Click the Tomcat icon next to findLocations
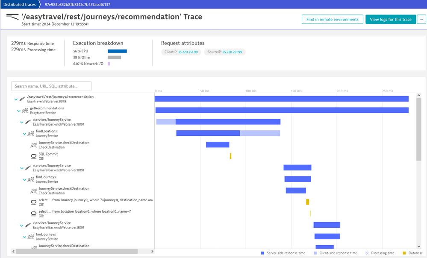Viewport: 427px width, 258px height. click(x=31, y=134)
